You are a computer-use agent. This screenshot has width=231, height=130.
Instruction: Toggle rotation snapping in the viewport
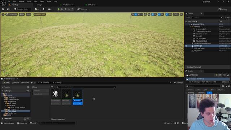159,14
